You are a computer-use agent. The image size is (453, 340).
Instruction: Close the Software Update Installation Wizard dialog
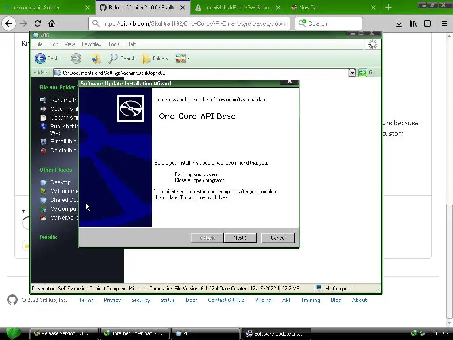click(x=289, y=82)
